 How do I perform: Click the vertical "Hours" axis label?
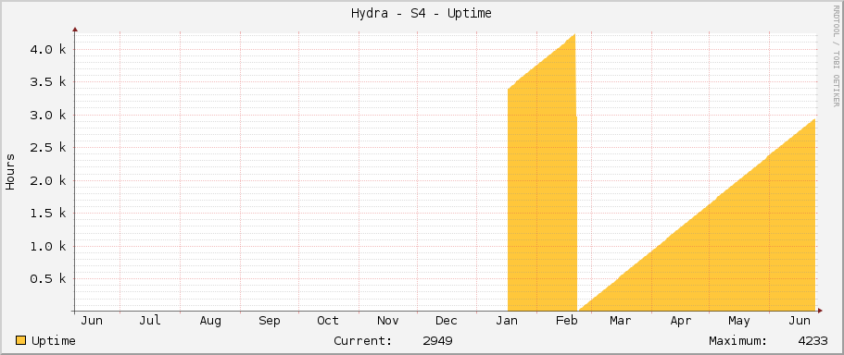(10, 172)
